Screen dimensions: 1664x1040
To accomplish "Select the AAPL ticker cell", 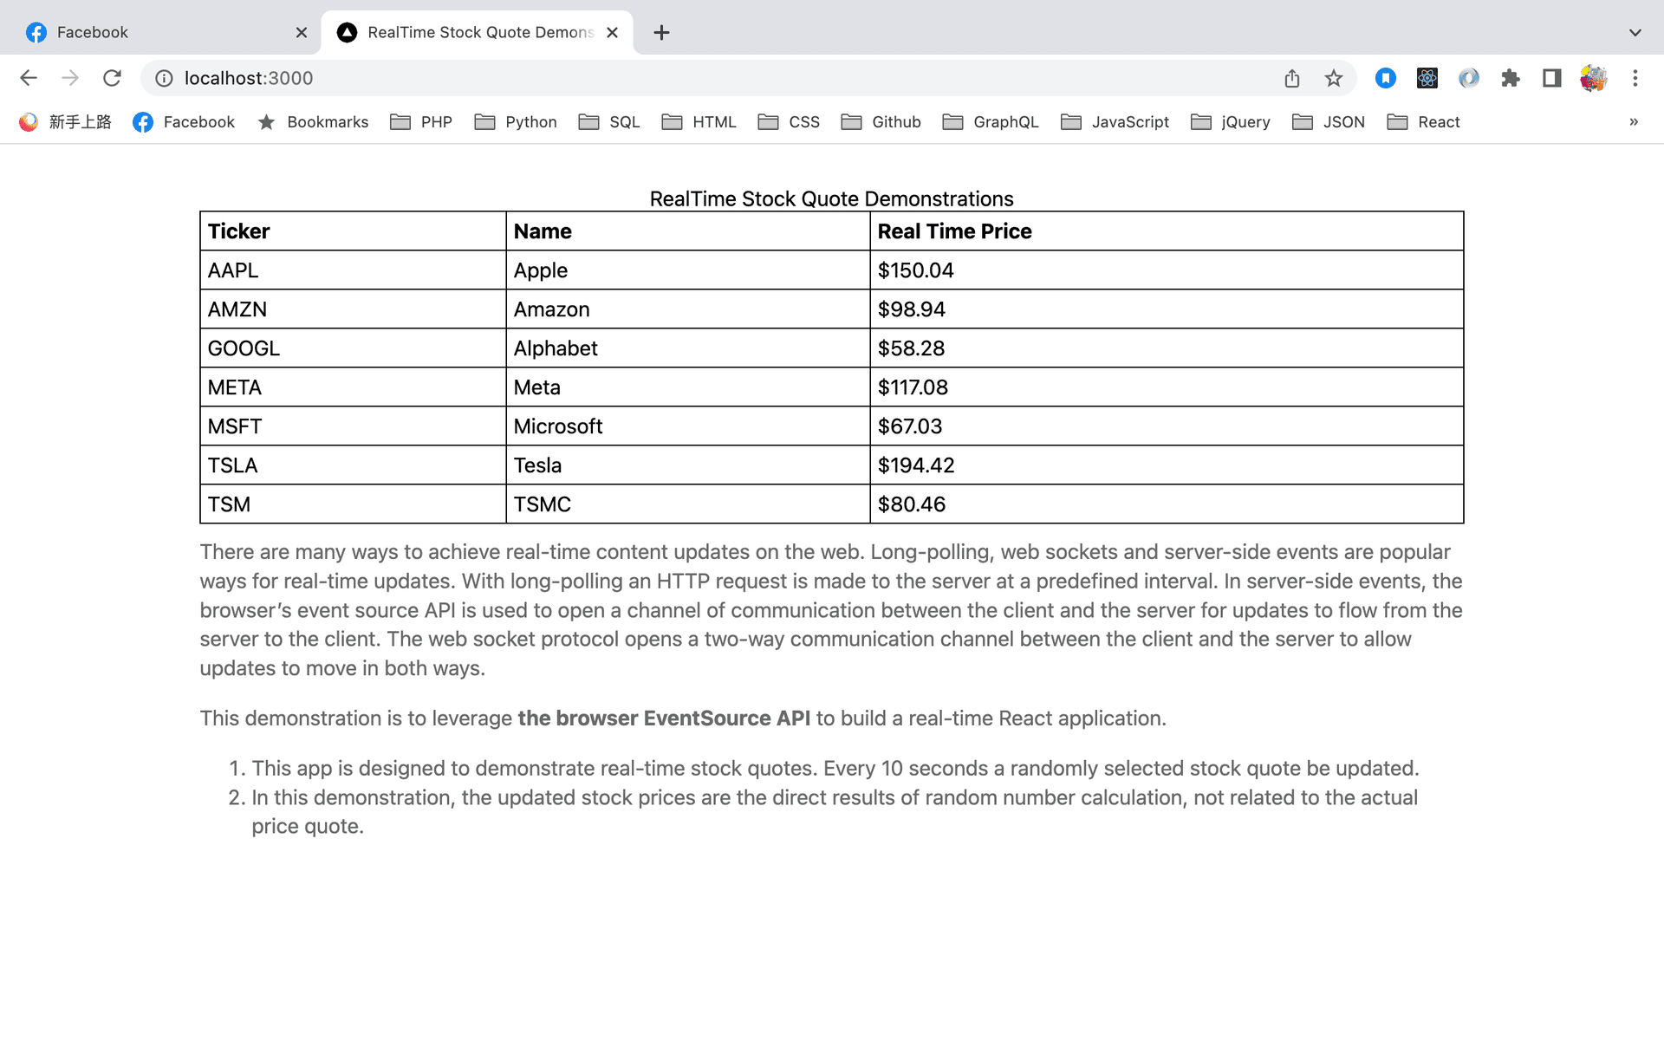I will [353, 270].
